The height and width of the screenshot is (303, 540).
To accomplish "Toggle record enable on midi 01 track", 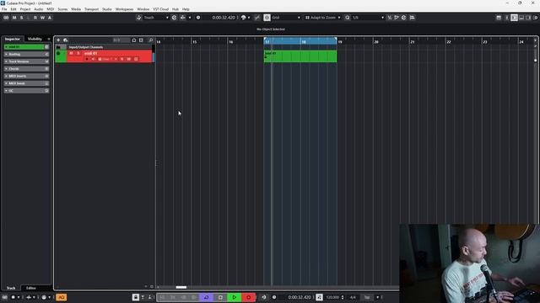I will pyautogui.click(x=87, y=59).
